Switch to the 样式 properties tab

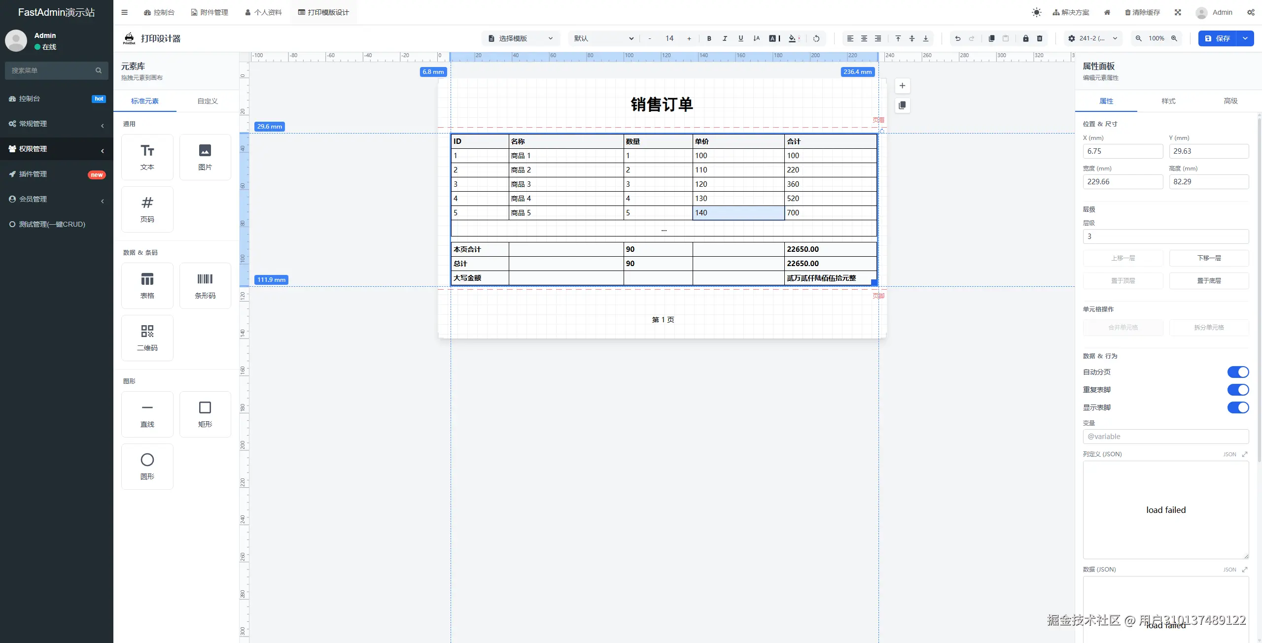point(1168,101)
